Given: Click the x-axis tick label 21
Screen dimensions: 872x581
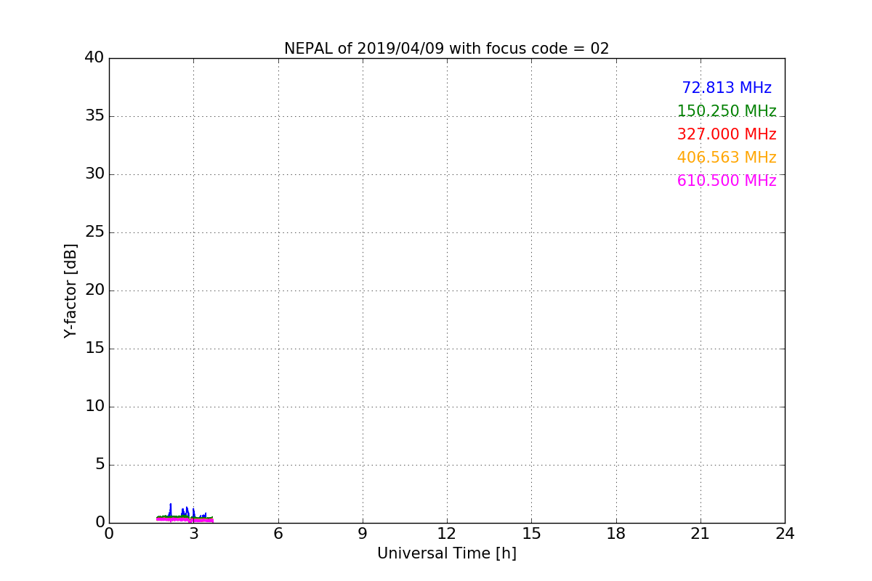Looking at the screenshot, I should [701, 534].
